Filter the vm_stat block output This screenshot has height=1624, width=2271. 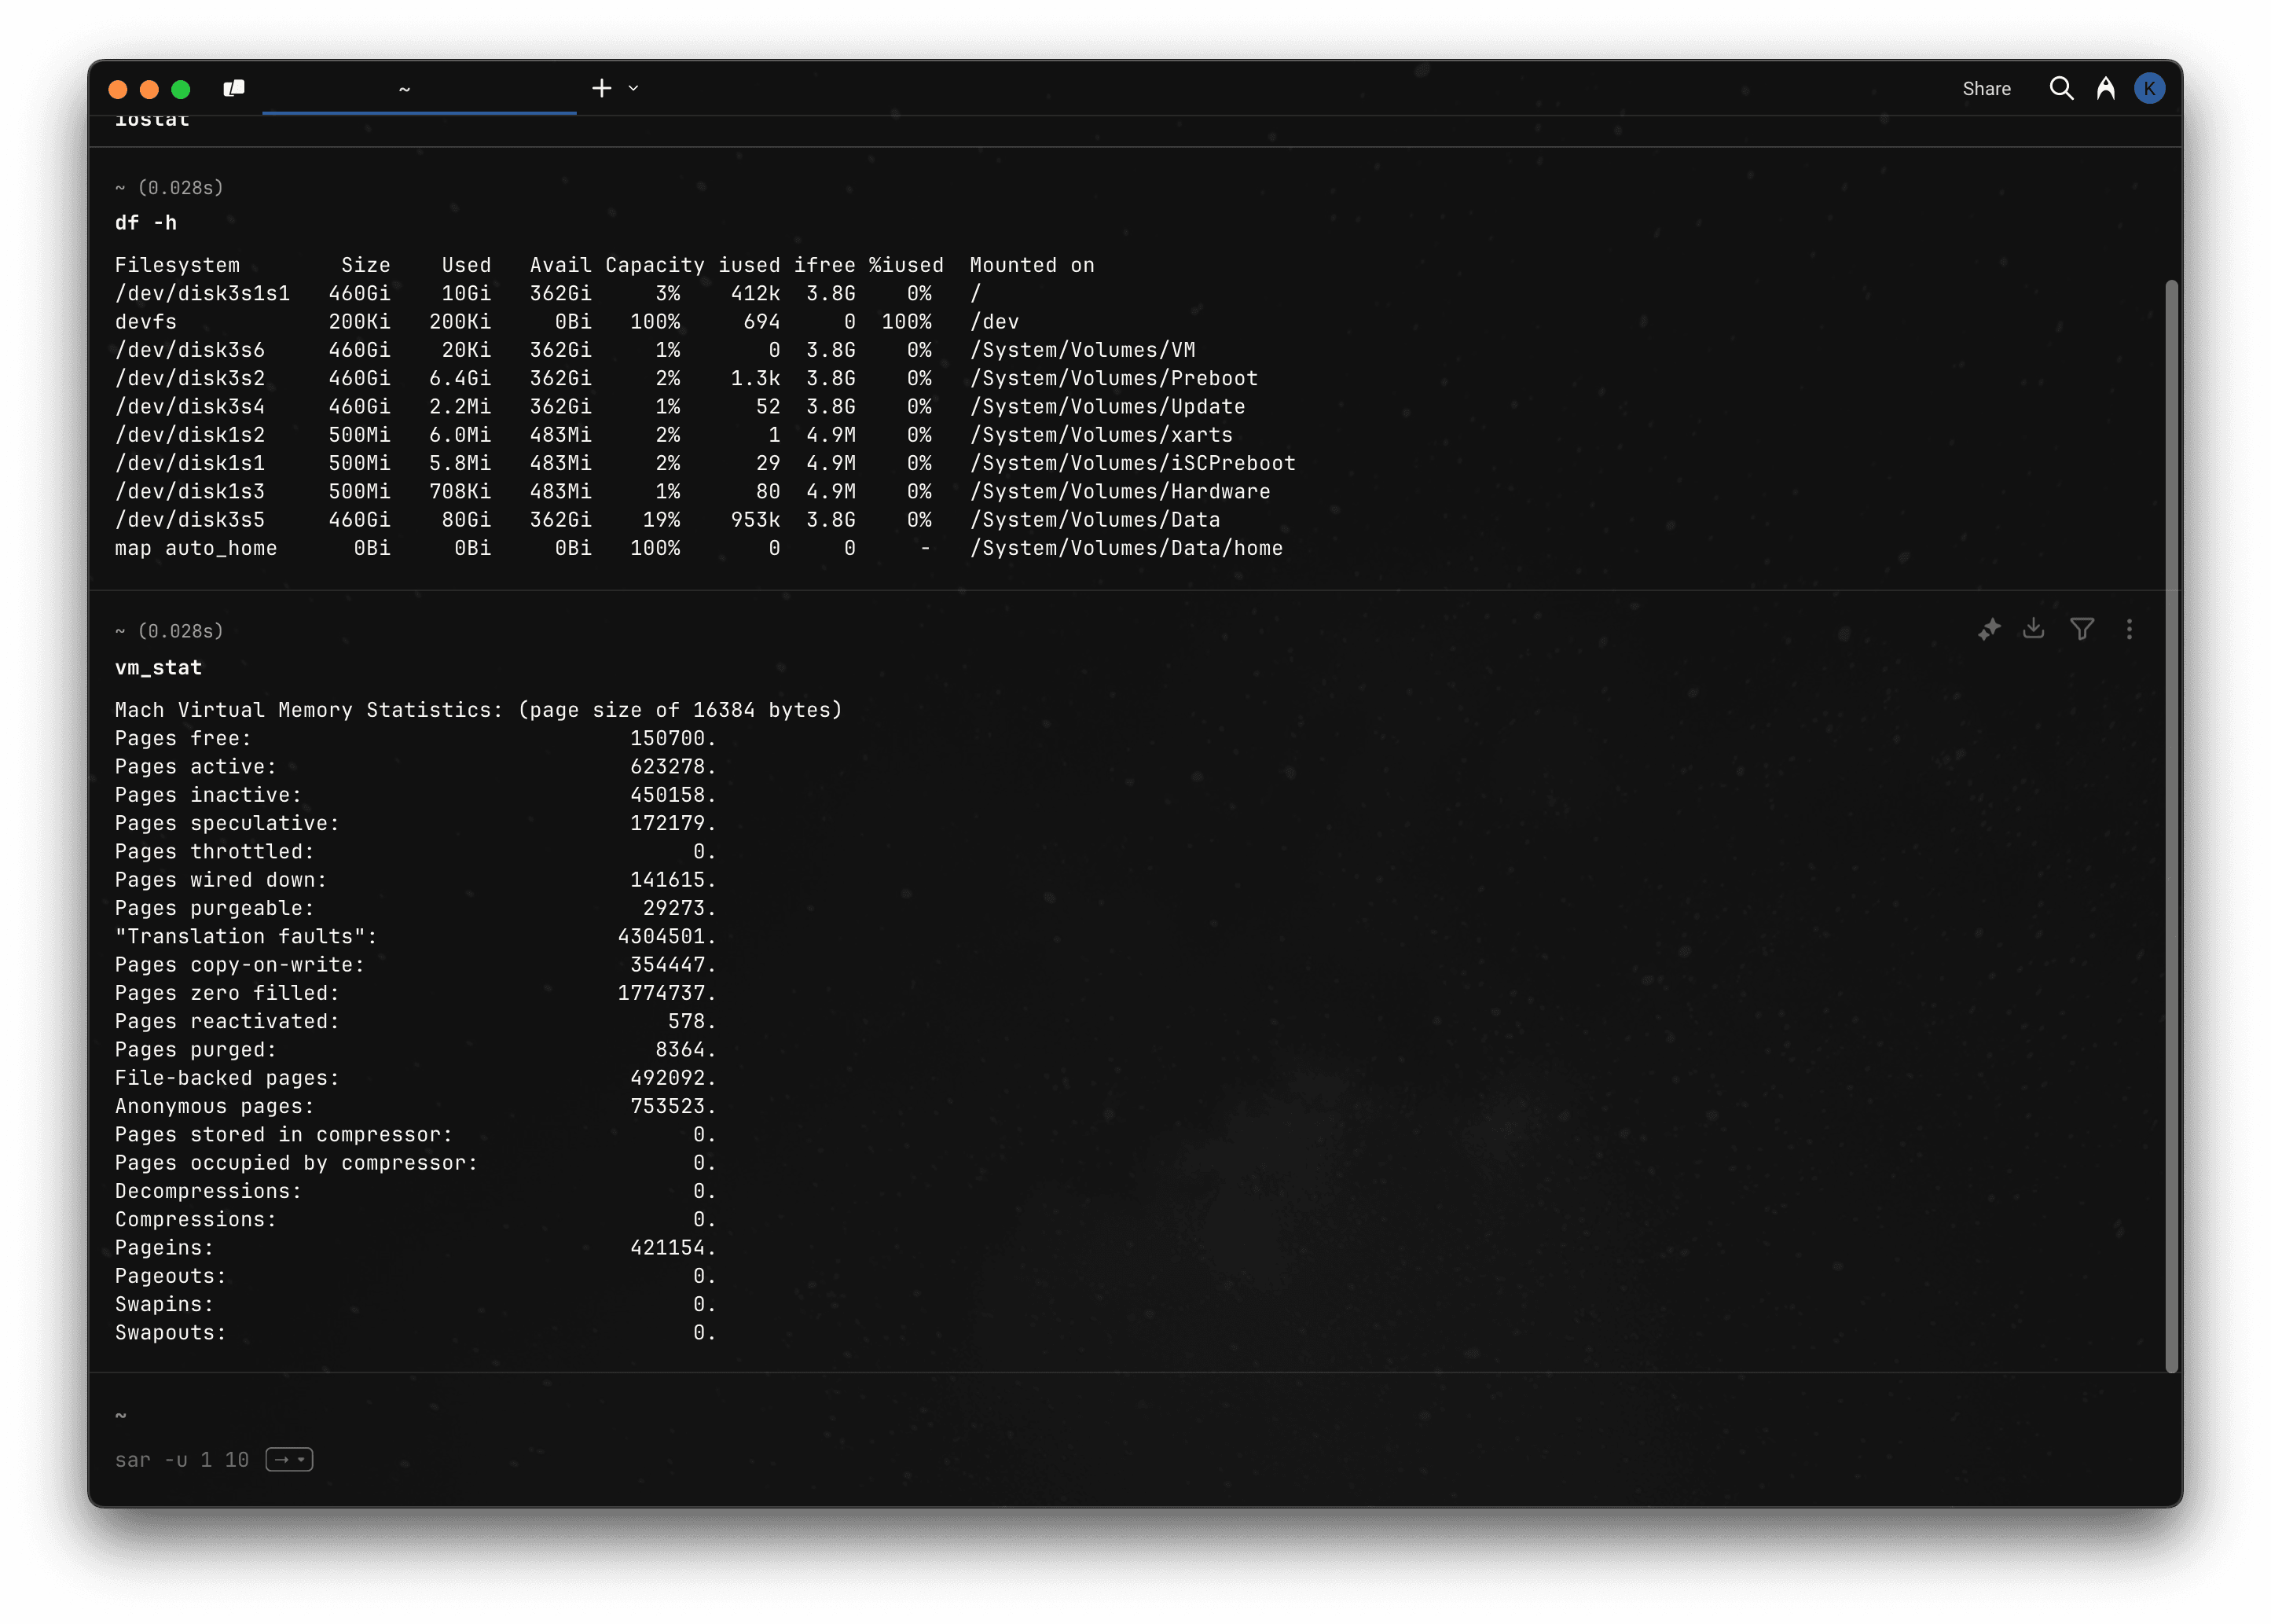2082,629
